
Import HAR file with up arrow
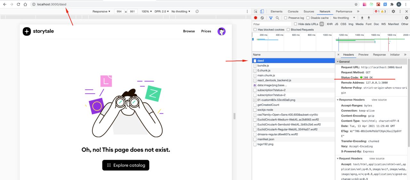pyautogui.click(x=362, y=18)
